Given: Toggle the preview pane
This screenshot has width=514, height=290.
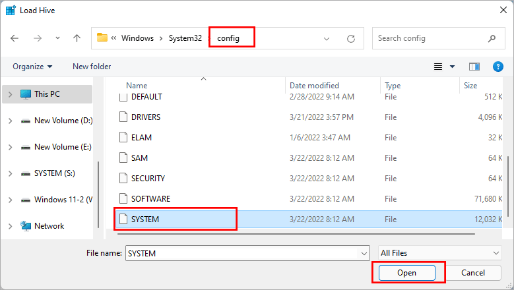Looking at the screenshot, I should (x=474, y=67).
